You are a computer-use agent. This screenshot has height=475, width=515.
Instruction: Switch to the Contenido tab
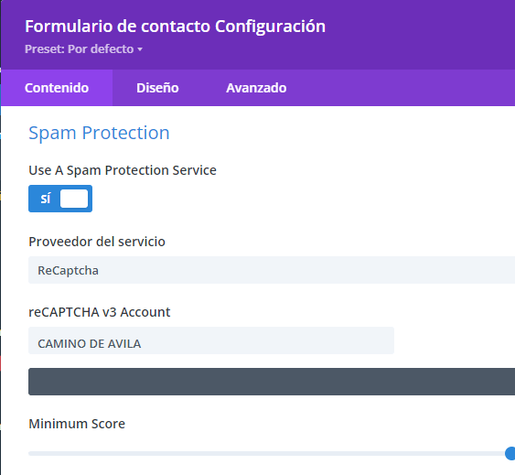click(x=57, y=88)
